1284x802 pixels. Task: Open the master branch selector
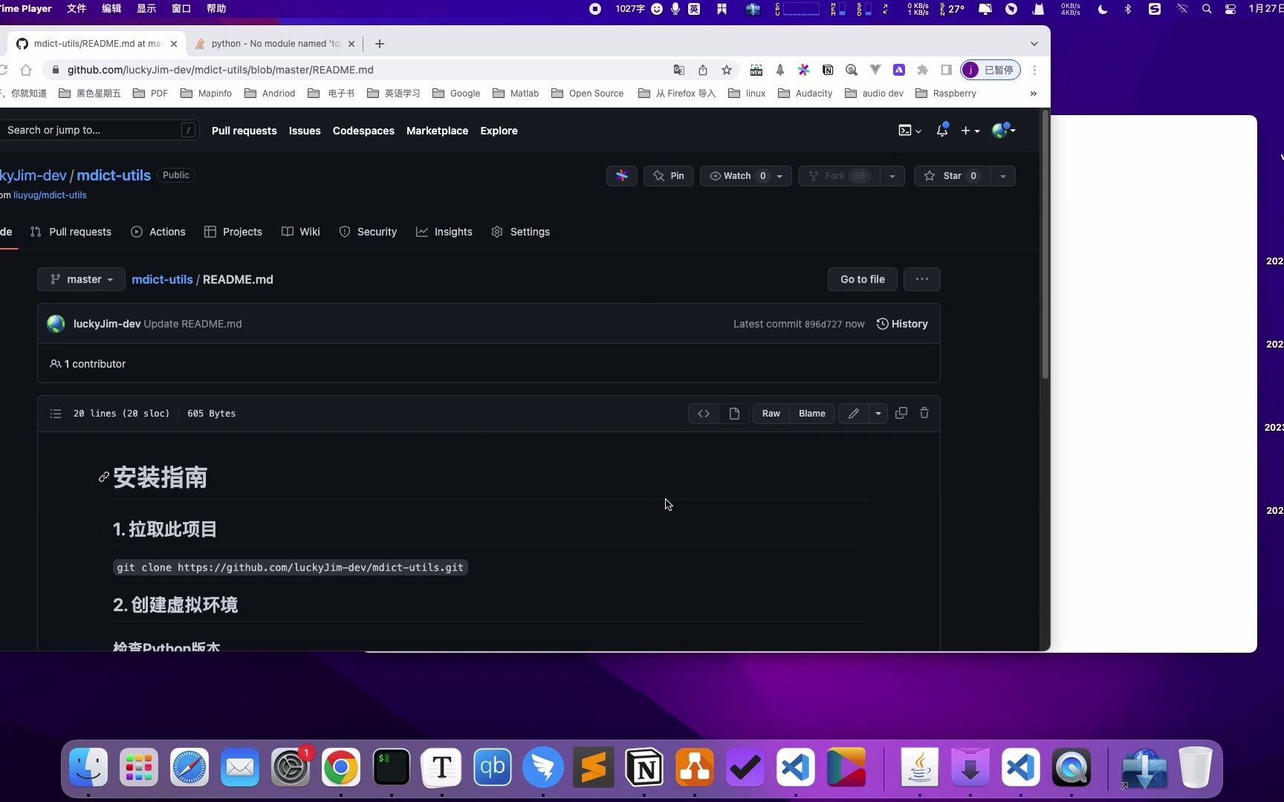(81, 279)
